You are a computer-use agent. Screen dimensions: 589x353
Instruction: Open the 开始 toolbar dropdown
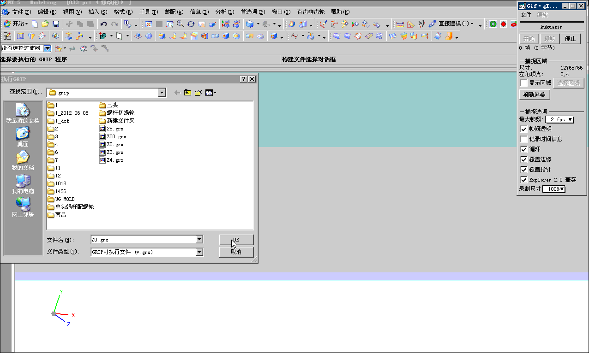tap(16, 24)
